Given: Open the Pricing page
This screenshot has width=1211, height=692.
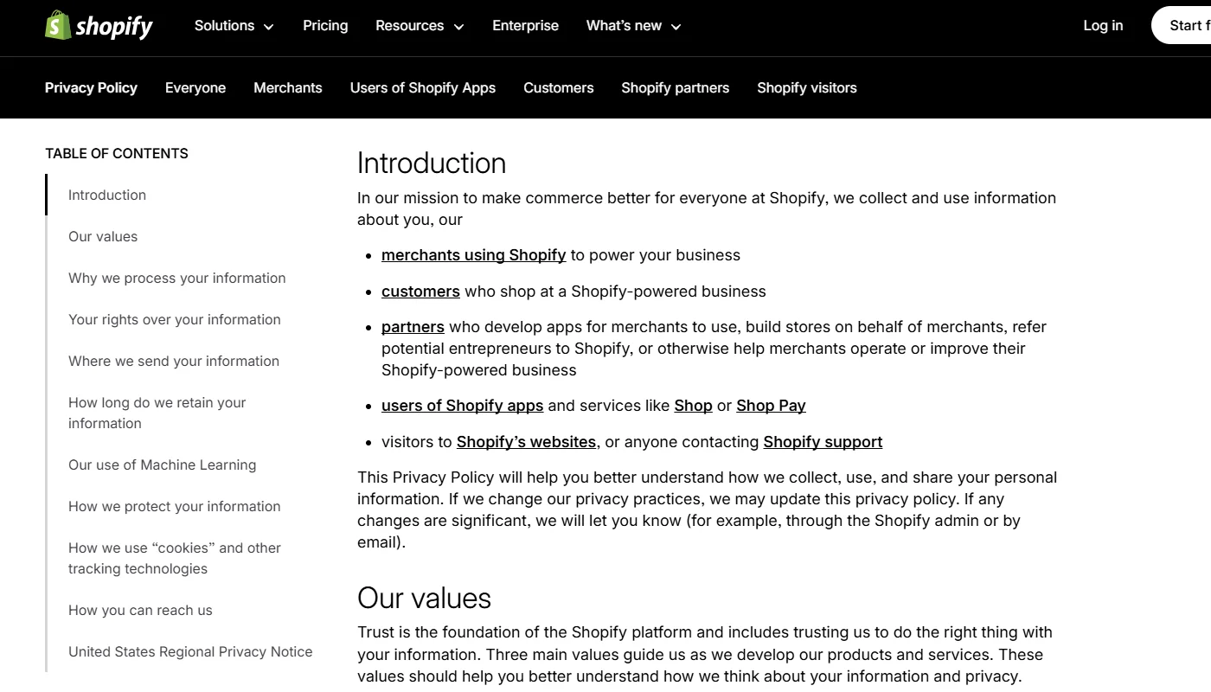Looking at the screenshot, I should [x=324, y=26].
